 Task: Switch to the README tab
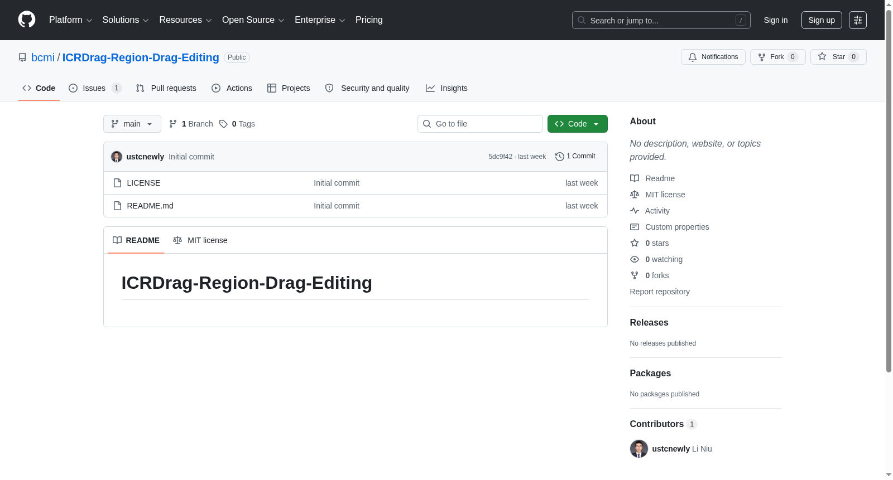coord(136,240)
